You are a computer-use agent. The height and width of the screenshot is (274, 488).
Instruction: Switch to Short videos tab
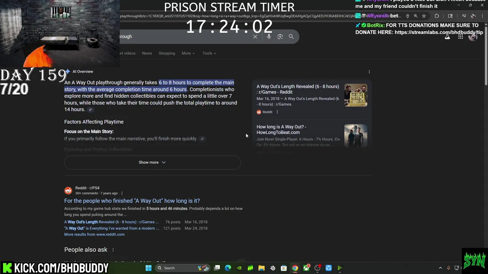pos(128,53)
